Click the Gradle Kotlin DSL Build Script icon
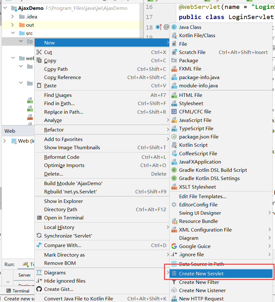Screen dimensions: 275x302 pyautogui.click(x=174, y=170)
